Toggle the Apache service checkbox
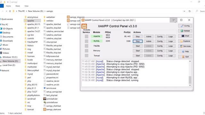Image resolution: width=205 pixels, height=115 pixels. coord(86,36)
